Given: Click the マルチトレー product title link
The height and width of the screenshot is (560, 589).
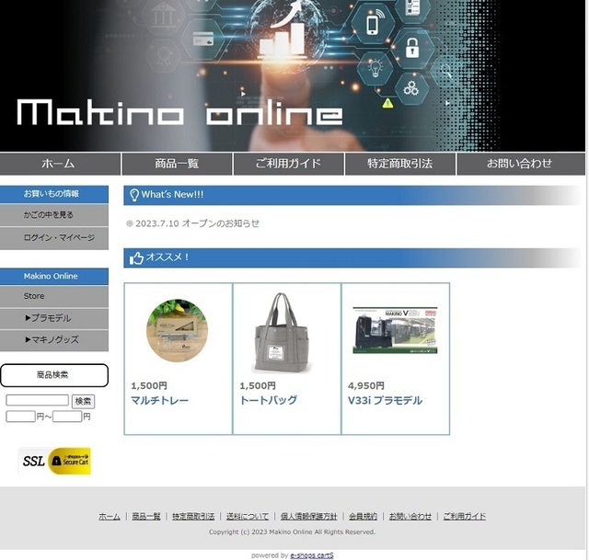Looking at the screenshot, I should pyautogui.click(x=159, y=401).
